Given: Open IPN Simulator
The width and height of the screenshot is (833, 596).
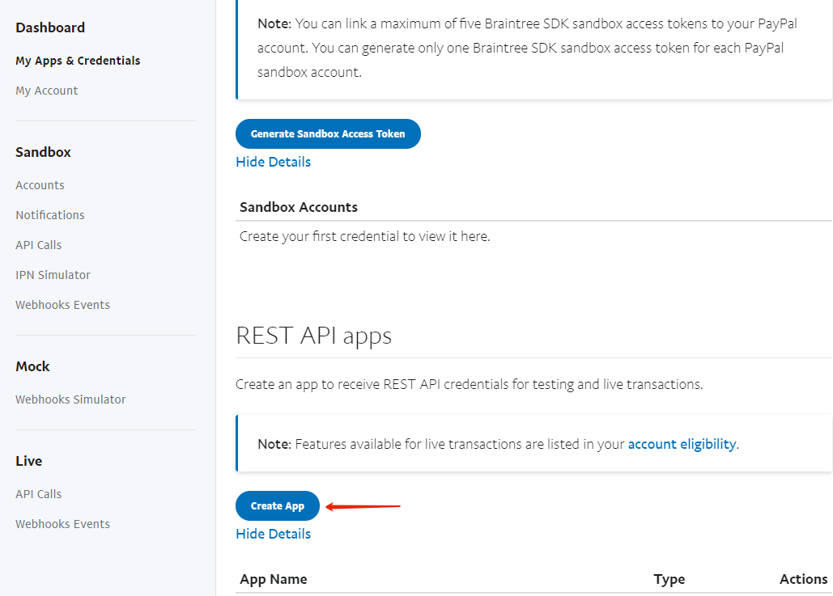Looking at the screenshot, I should click(x=53, y=275).
